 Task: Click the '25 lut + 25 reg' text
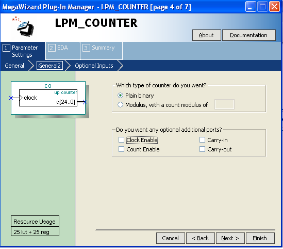click(x=31, y=232)
